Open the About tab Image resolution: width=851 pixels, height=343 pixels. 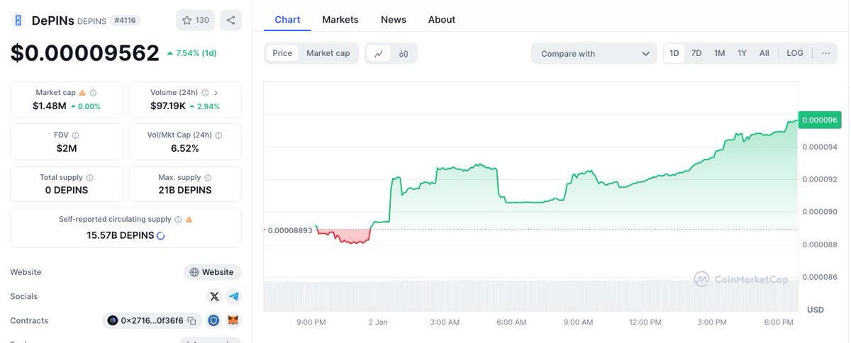point(442,20)
